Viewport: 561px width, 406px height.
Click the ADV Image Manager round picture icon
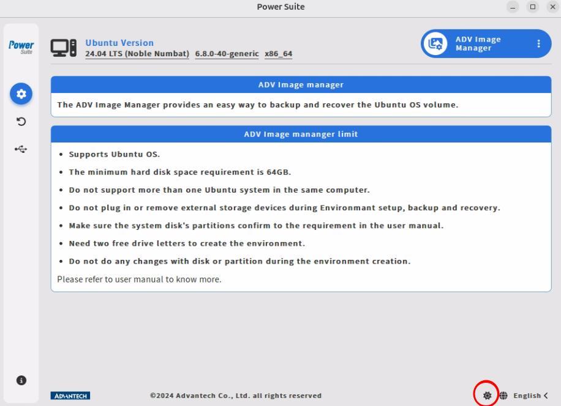pos(435,43)
